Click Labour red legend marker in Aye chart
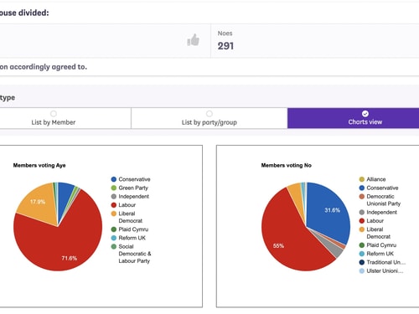 coord(114,205)
